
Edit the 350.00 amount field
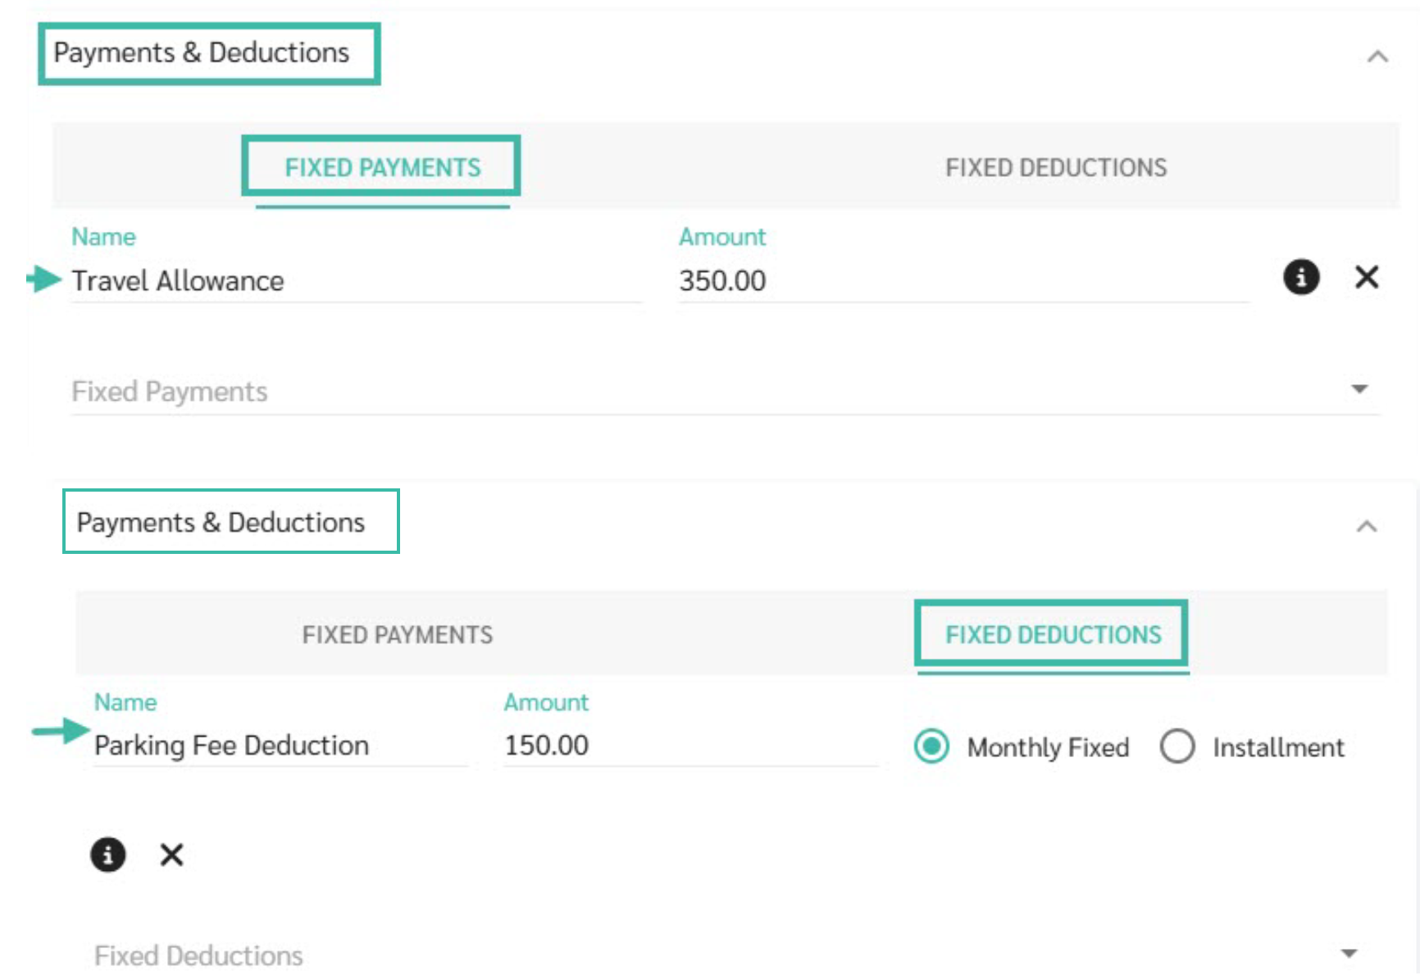[964, 280]
